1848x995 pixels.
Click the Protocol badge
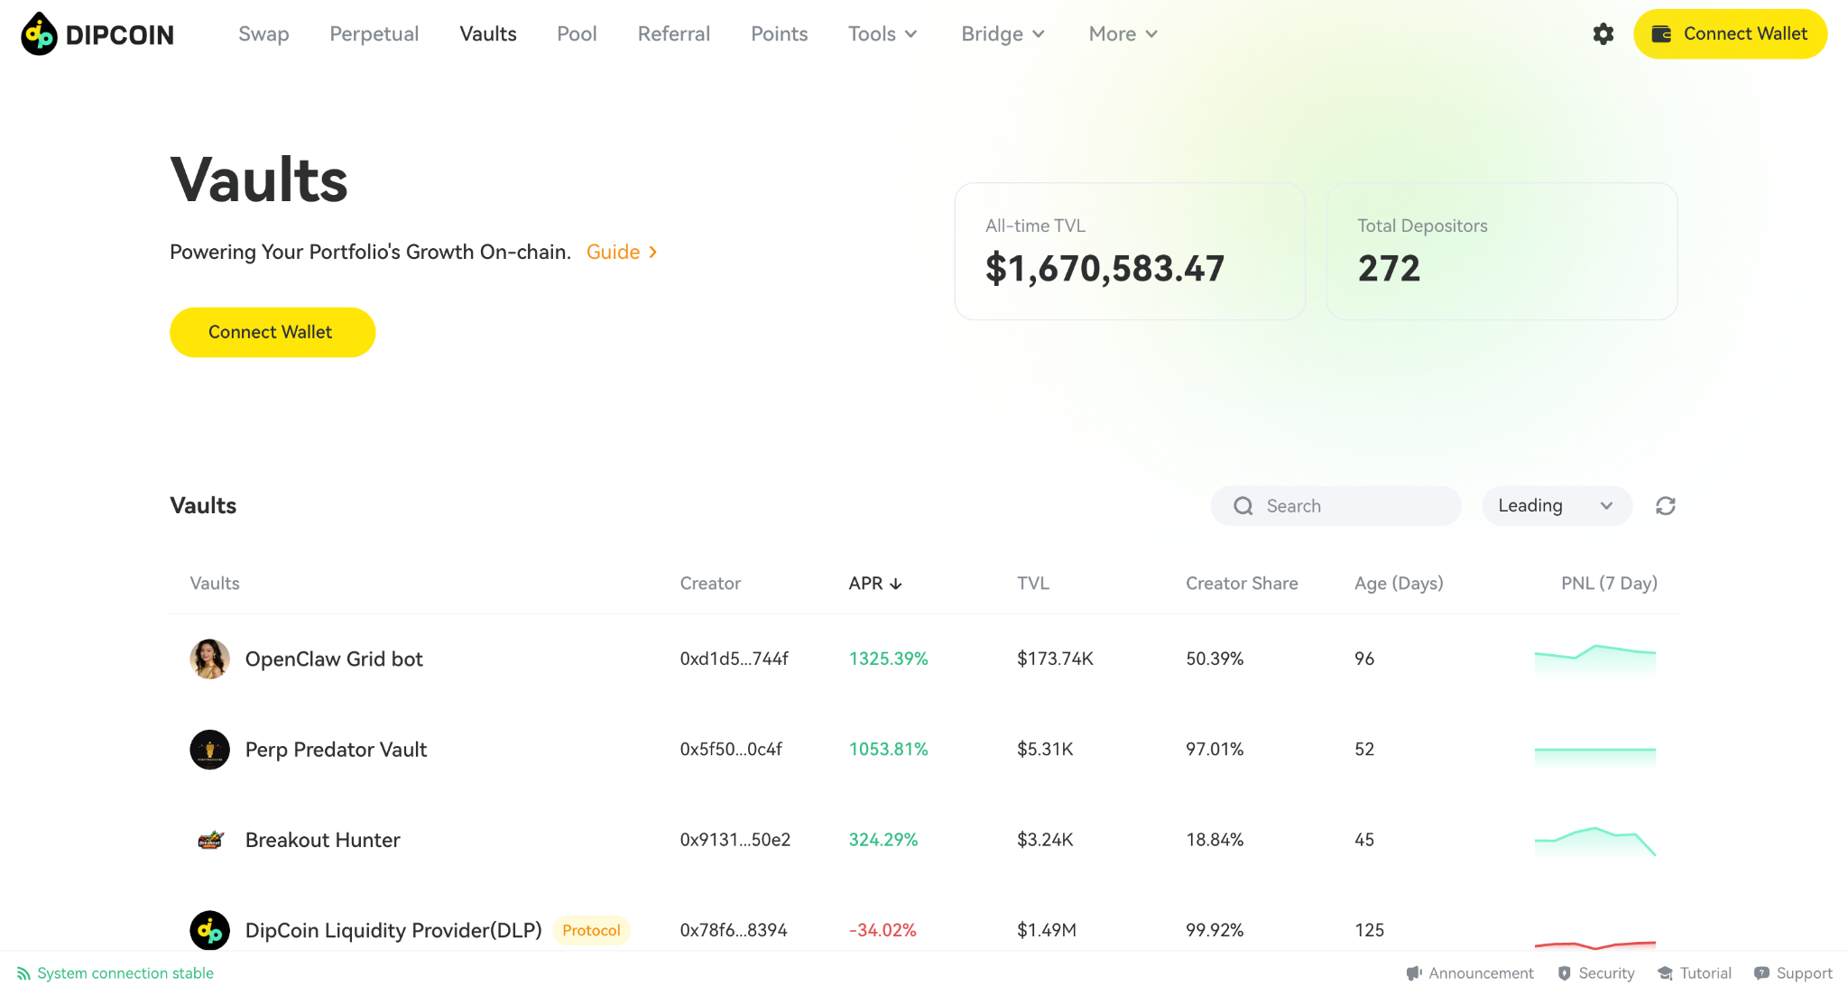pos(591,930)
